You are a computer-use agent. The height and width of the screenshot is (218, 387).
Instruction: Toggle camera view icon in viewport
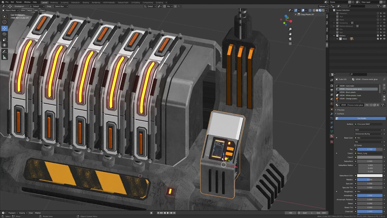[290, 39]
